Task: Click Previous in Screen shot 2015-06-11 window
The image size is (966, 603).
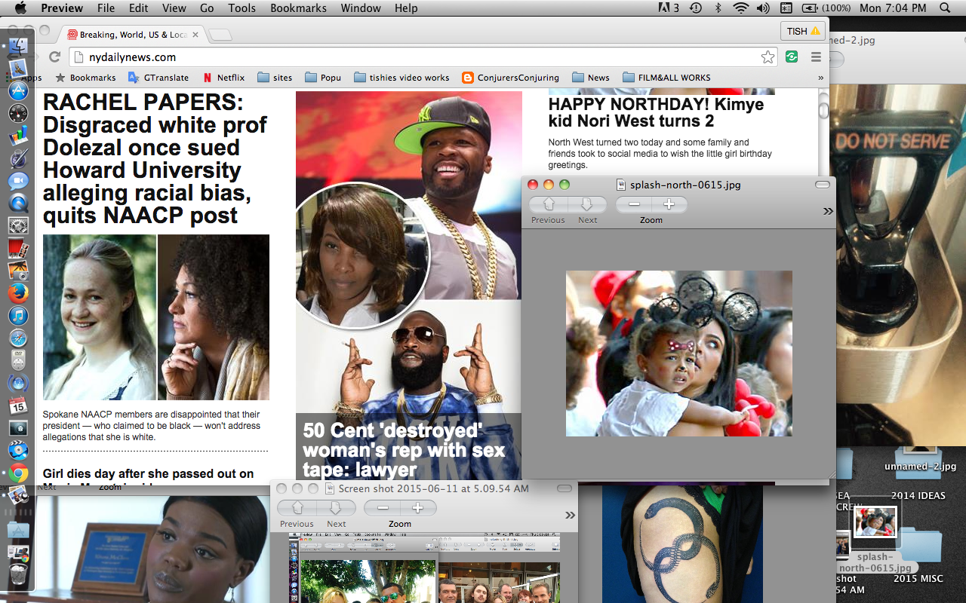Action: (297, 508)
